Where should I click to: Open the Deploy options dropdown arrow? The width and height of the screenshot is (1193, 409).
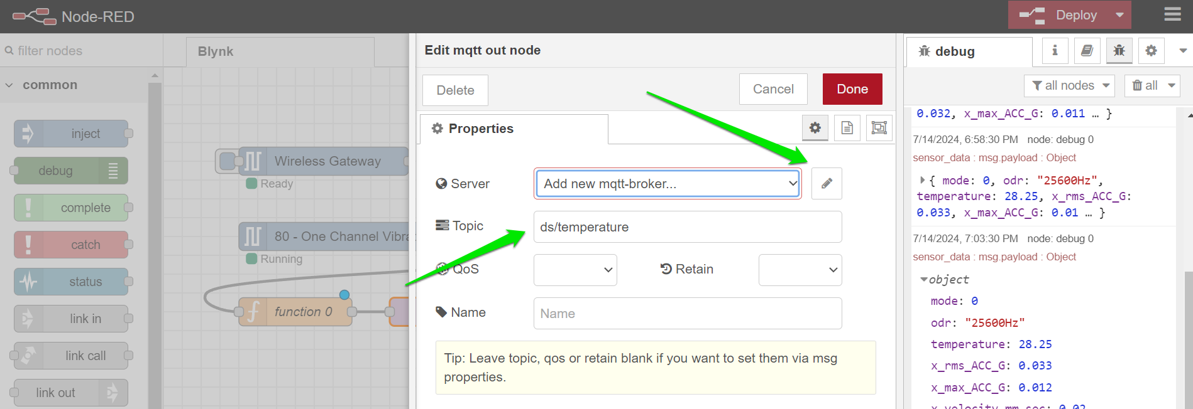tap(1119, 15)
